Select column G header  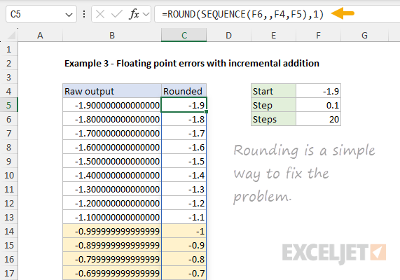tap(364, 35)
